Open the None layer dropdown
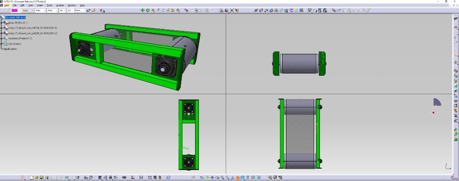This screenshot has width=459, height=181. pos(80,10)
